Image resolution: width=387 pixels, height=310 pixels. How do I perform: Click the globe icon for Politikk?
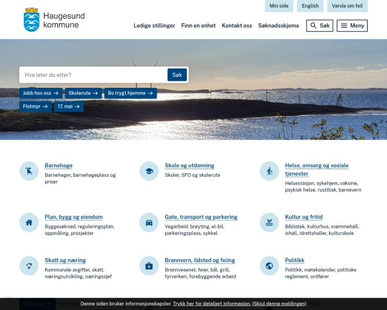[269, 265]
